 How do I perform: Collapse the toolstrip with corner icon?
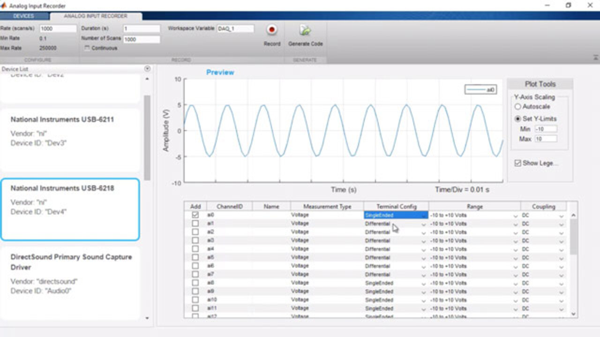click(x=595, y=57)
